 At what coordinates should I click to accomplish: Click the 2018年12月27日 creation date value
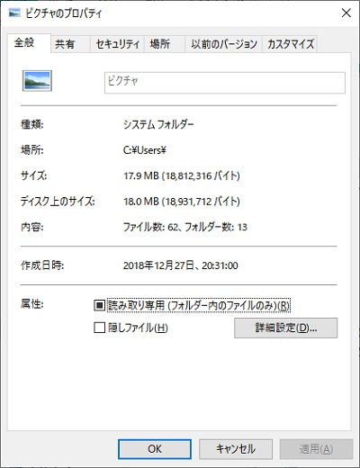point(181,265)
